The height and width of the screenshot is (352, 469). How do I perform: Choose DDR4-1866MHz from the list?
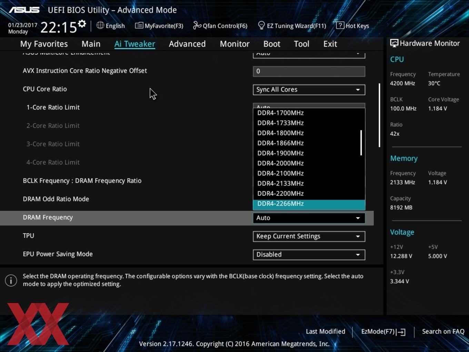[x=309, y=143]
